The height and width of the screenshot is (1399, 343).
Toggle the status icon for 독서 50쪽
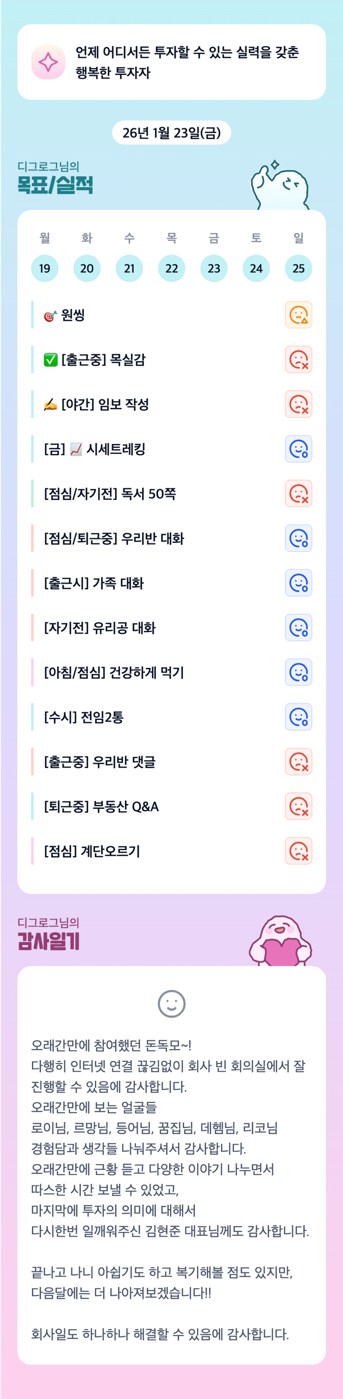[x=298, y=494]
